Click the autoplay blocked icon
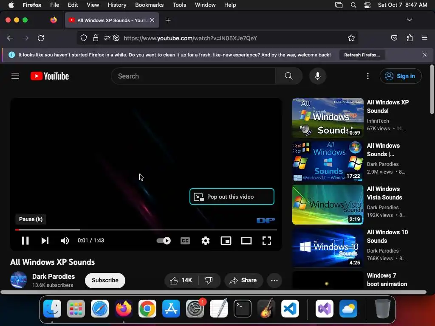Screen dimensions: 435x326 (116, 38)
